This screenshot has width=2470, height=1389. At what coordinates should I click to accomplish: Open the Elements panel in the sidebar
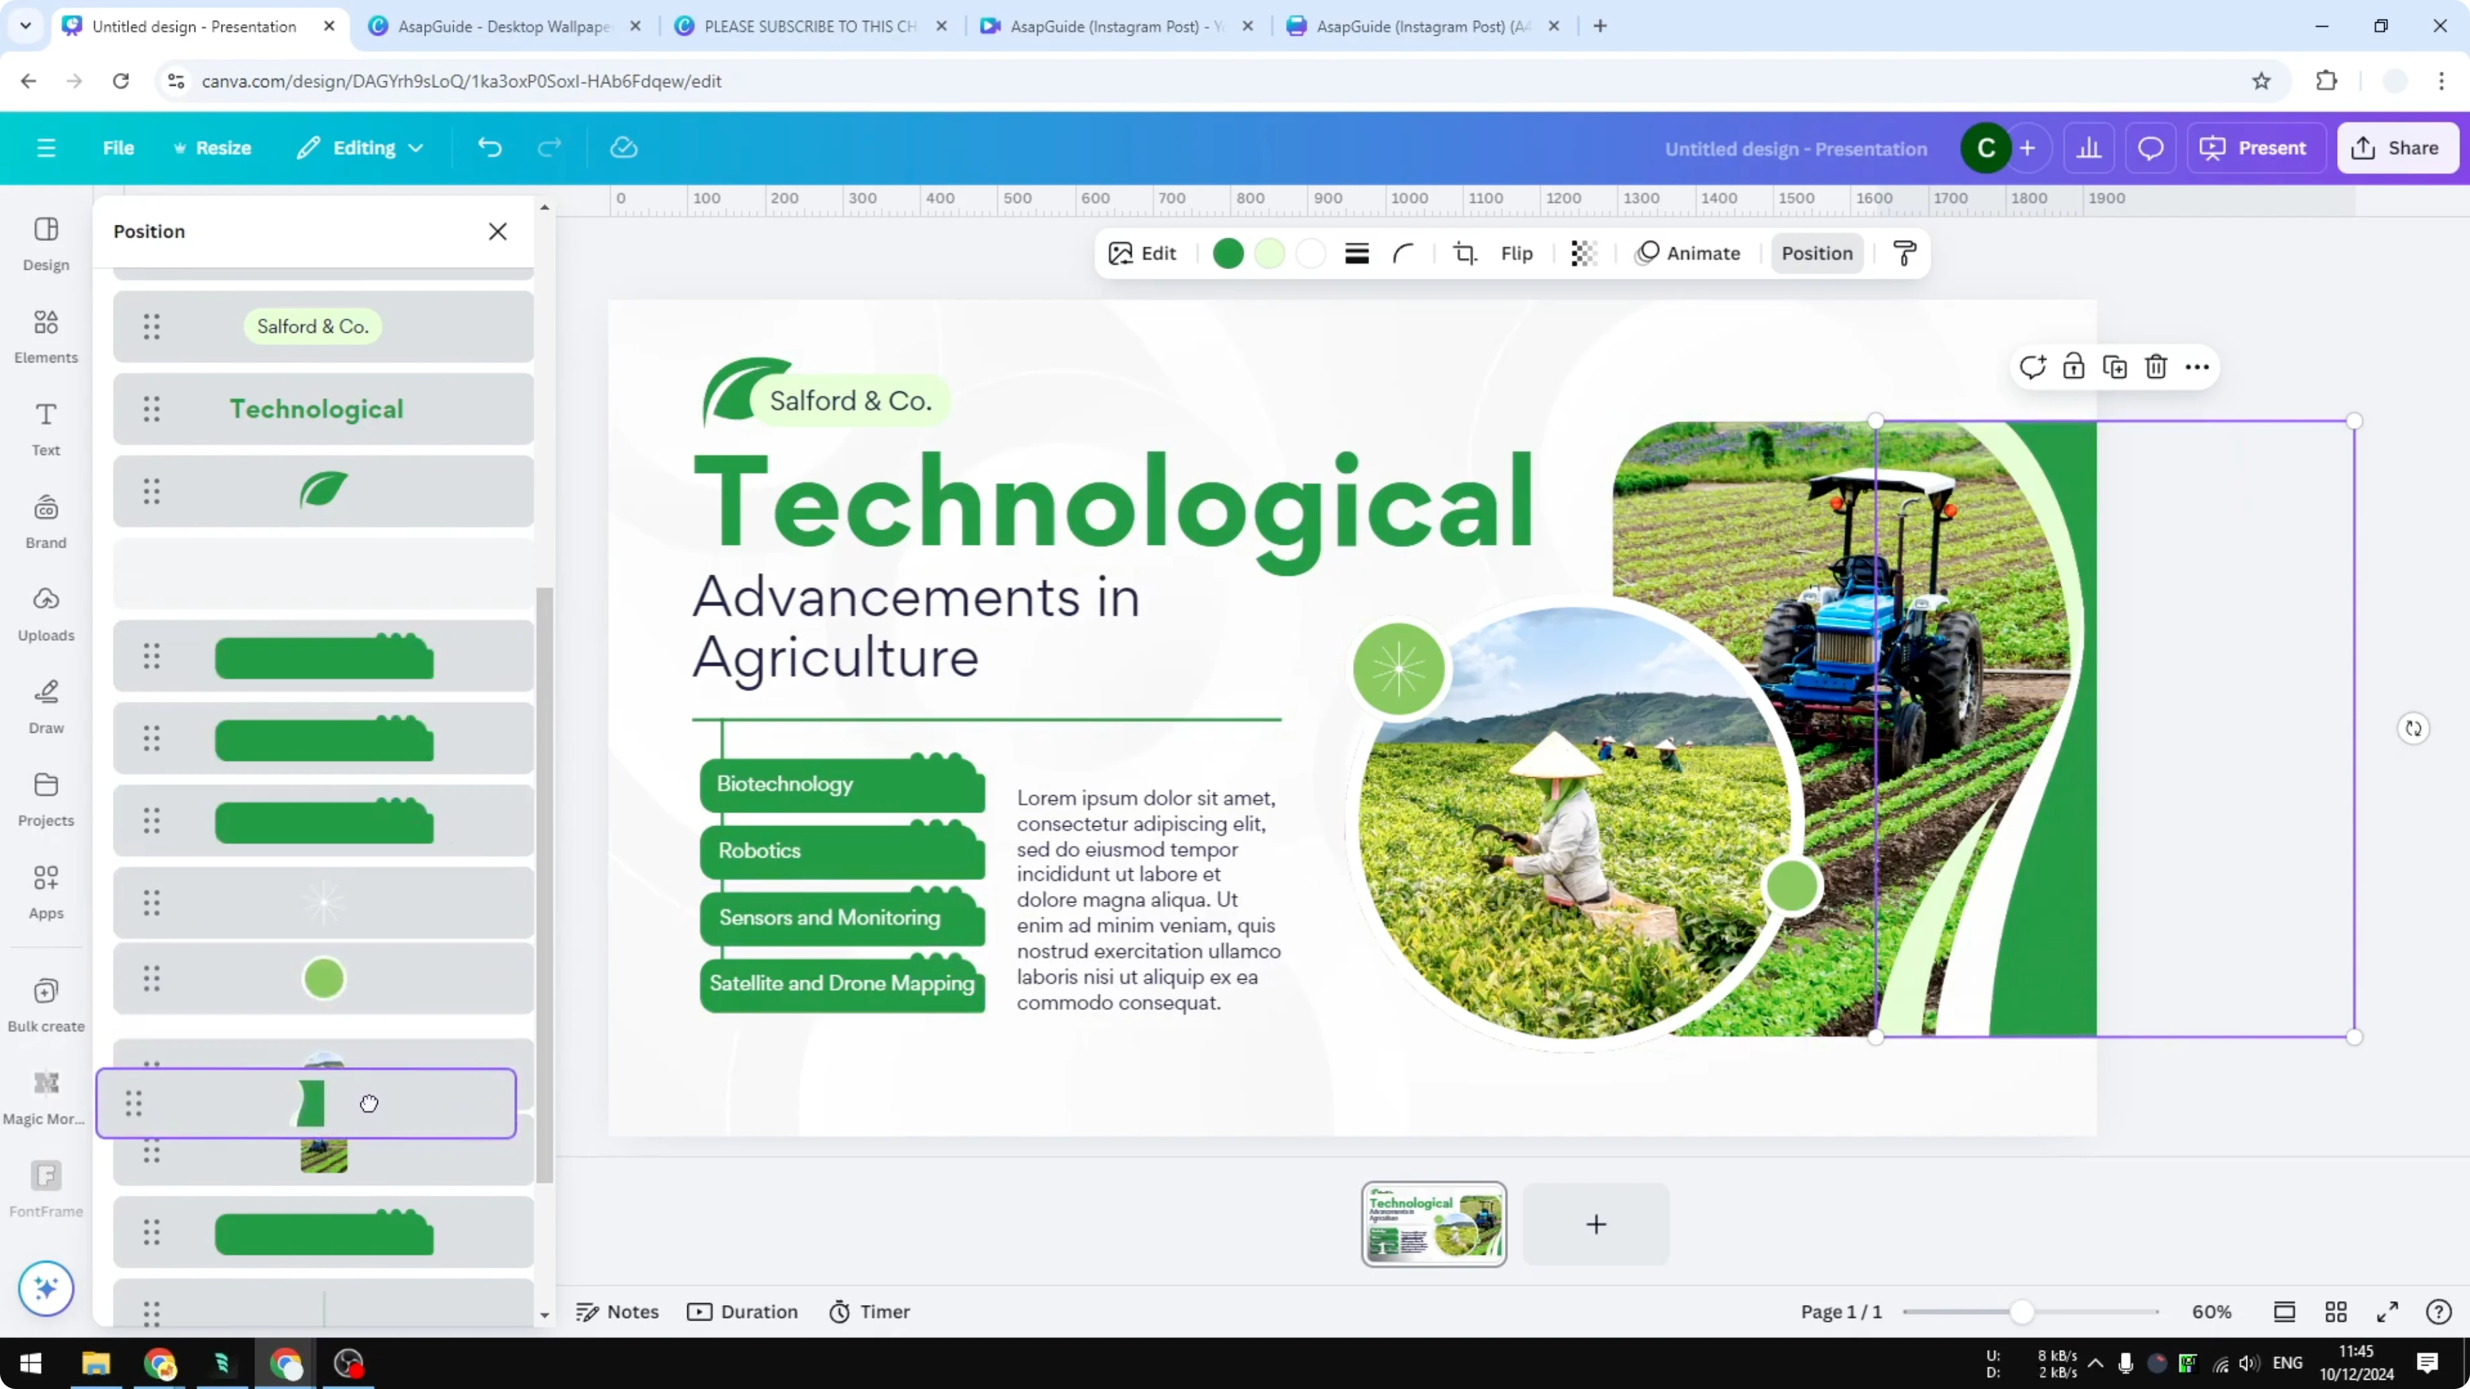45,336
